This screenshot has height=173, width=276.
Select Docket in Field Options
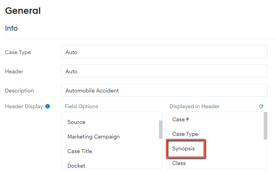point(76,166)
